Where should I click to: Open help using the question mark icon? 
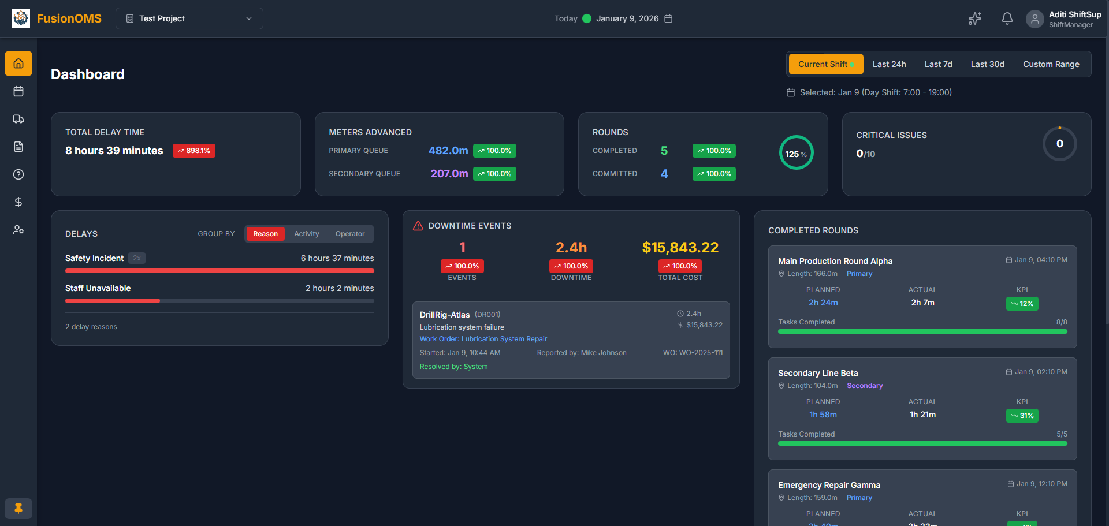click(18, 174)
